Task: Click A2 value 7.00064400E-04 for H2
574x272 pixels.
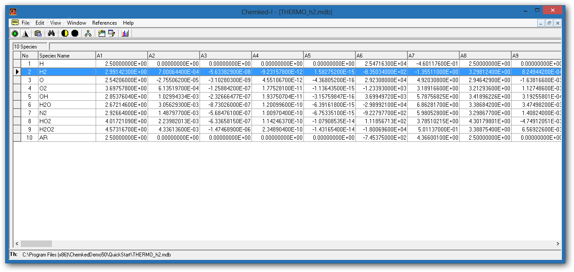Action: pyautogui.click(x=174, y=72)
